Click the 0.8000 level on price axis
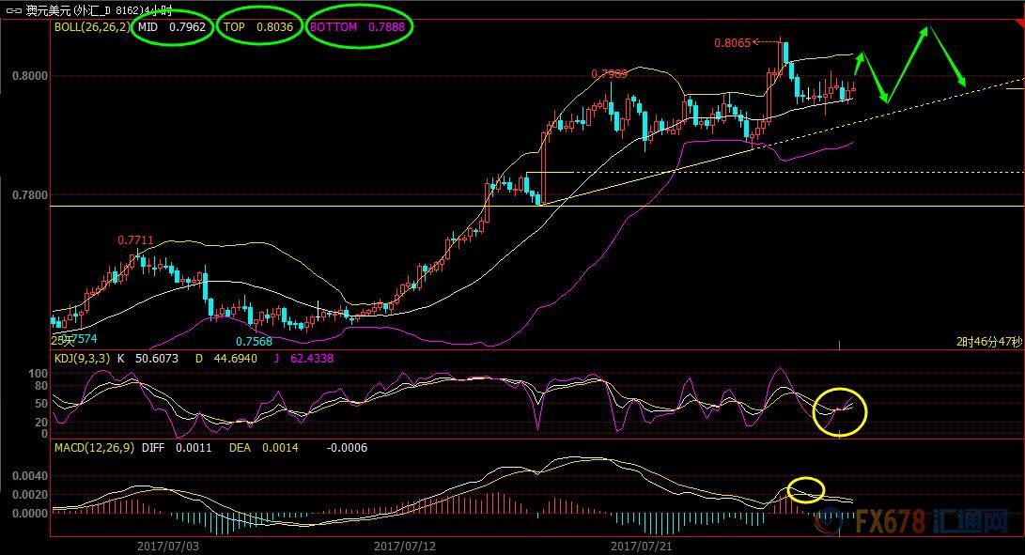Screen dimensions: 1025x555 [27, 75]
